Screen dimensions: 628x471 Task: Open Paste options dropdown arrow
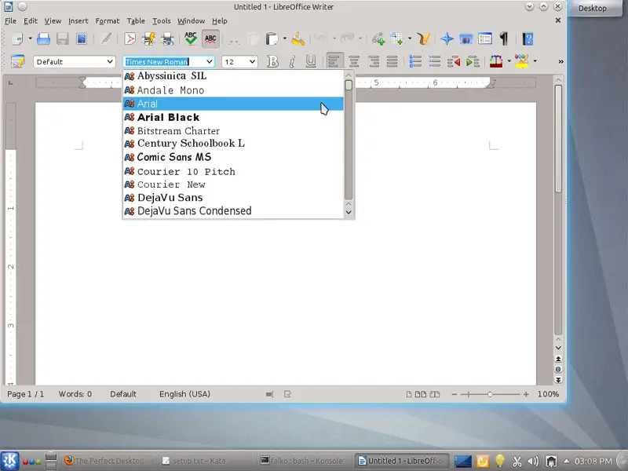pyautogui.click(x=285, y=38)
